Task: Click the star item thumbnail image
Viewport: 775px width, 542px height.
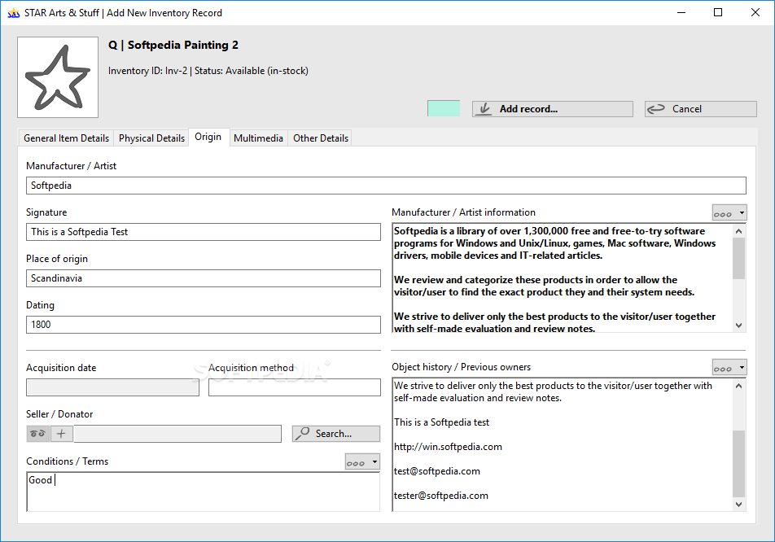Action: pos(58,77)
